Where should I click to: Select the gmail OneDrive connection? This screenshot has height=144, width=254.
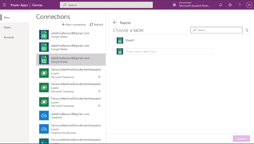[x=71, y=115]
